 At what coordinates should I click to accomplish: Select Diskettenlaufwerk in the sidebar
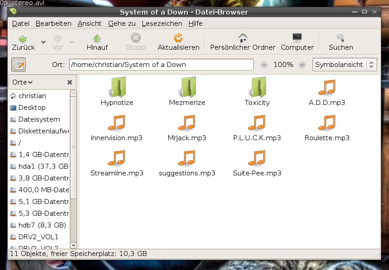coord(39,131)
